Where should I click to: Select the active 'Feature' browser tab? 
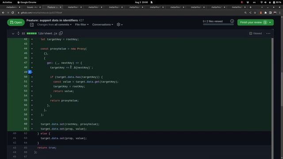pyautogui.click(x=52, y=7)
